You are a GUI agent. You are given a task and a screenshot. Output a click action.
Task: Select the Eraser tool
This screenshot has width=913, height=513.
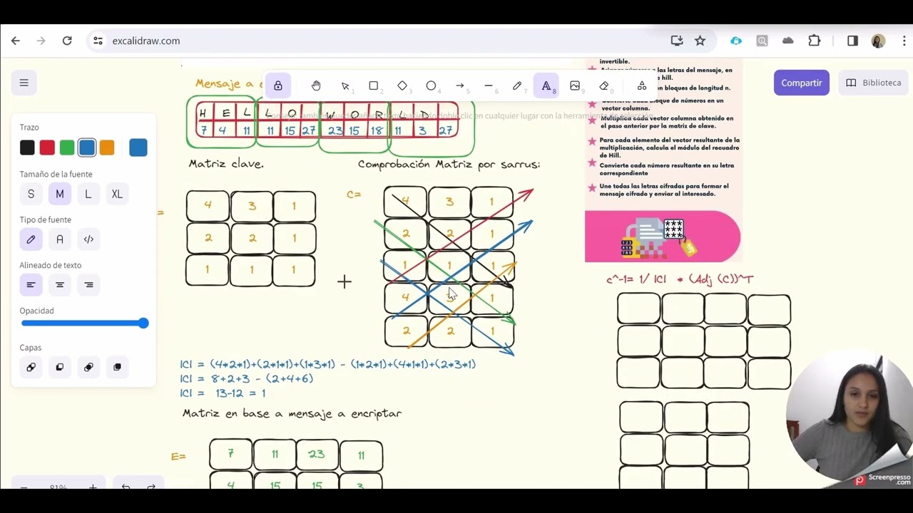coord(604,85)
